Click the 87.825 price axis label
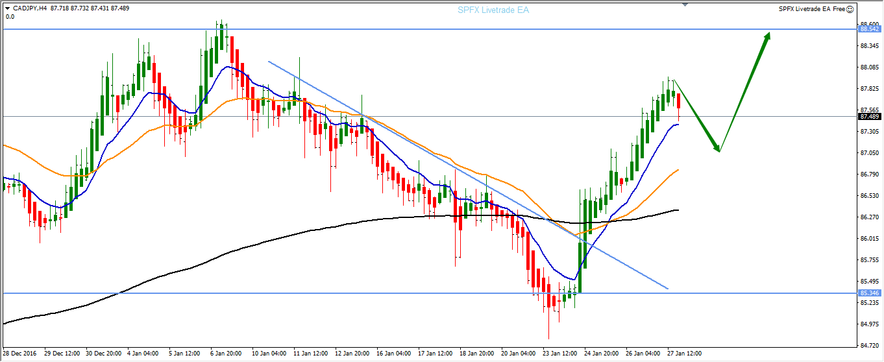This screenshot has width=884, height=362. tap(868, 89)
